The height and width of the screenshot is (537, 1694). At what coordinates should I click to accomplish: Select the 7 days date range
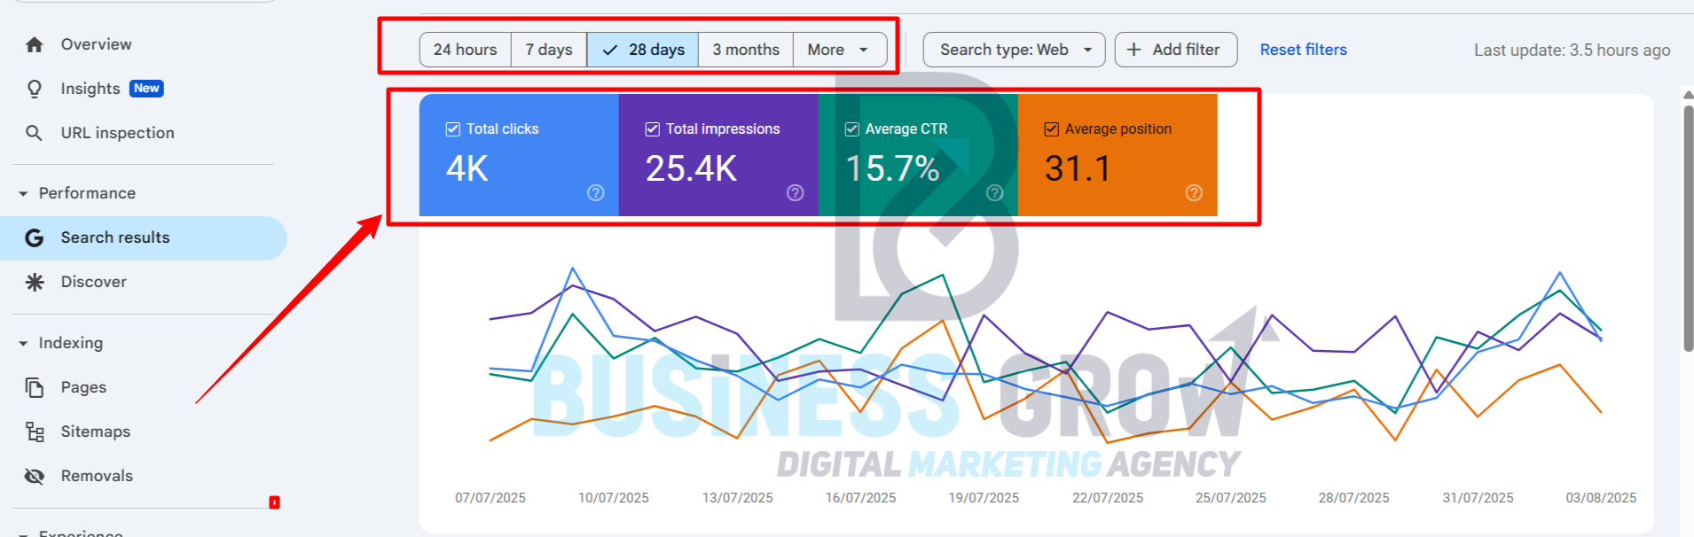(x=549, y=50)
